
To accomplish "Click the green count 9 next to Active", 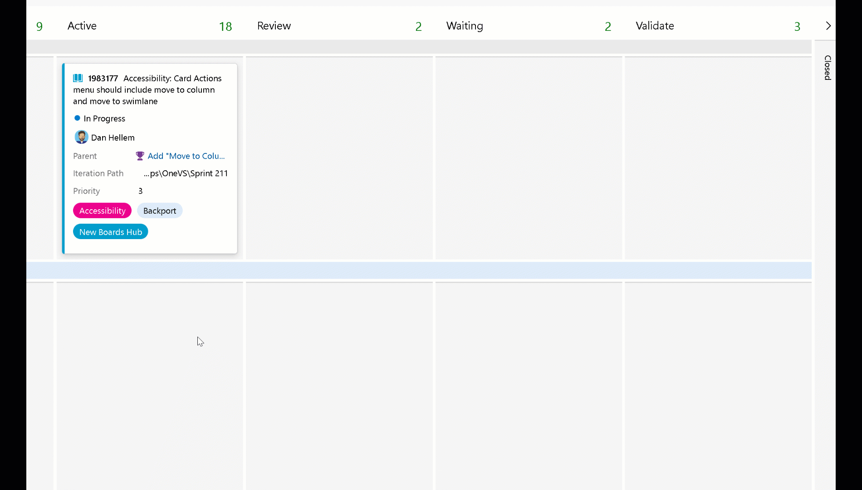I will 39,26.
